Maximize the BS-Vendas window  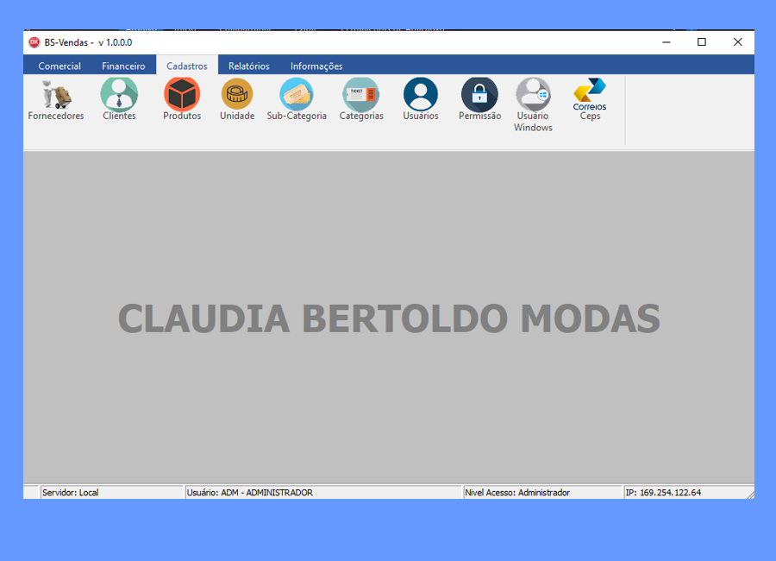point(702,42)
